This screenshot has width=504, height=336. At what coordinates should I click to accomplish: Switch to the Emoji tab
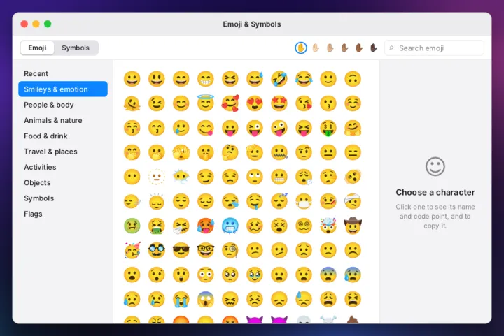click(x=37, y=48)
